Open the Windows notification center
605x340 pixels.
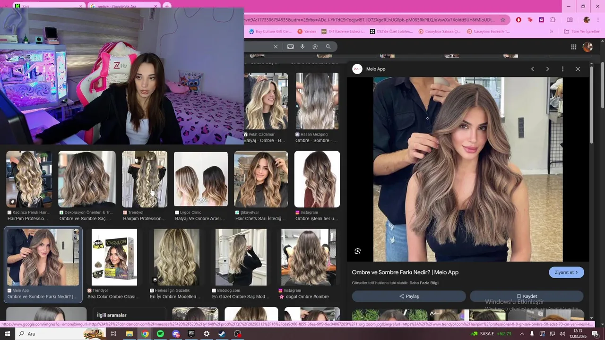596,334
